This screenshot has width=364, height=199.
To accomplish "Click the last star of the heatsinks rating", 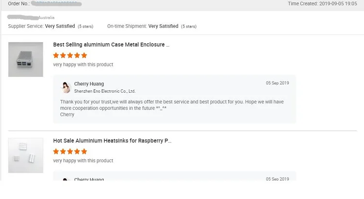I will (x=84, y=151).
